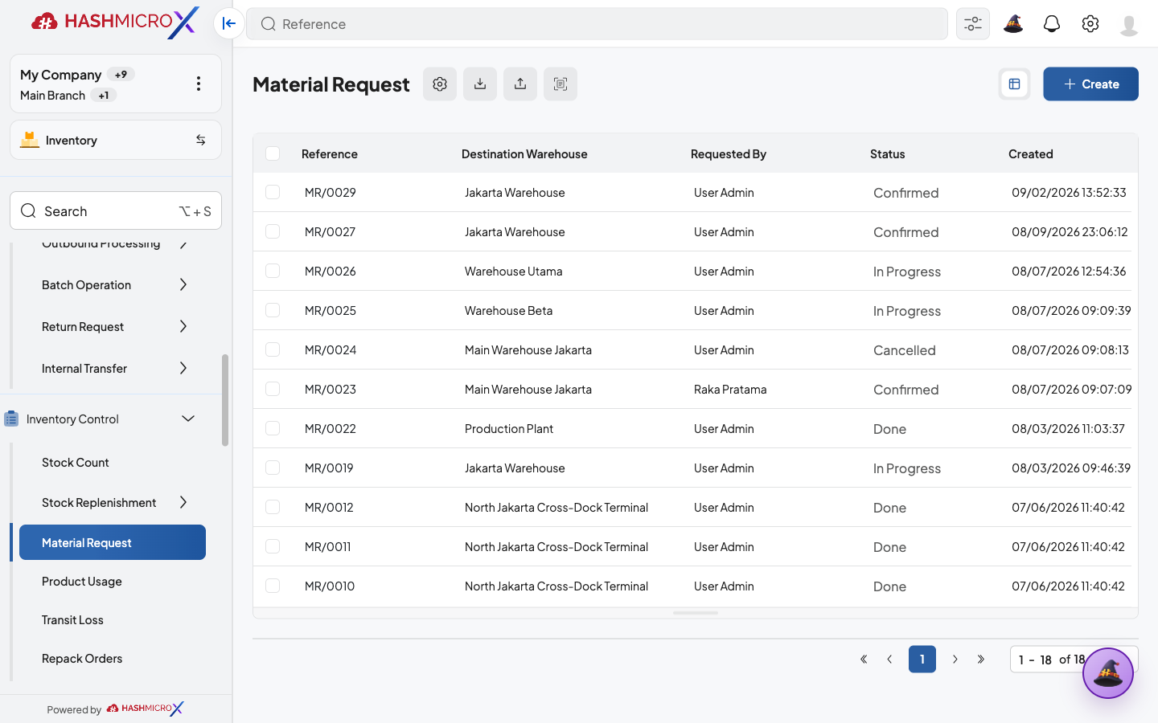
Task: Sort by the Requested By column header
Action: (729, 153)
